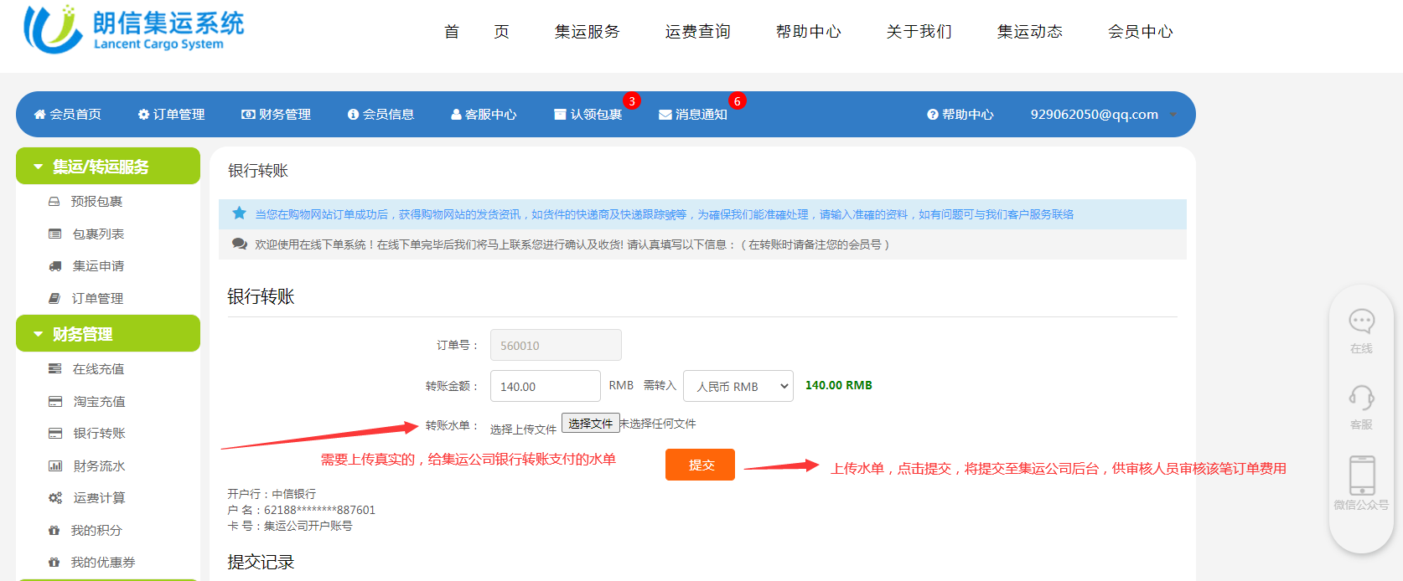Click 选择文件 to upload transfer receipt
Image resolution: width=1403 pixels, height=581 pixels.
(x=590, y=424)
